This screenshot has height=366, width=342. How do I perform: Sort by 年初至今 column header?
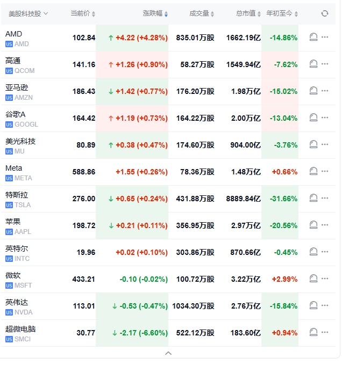282,13
